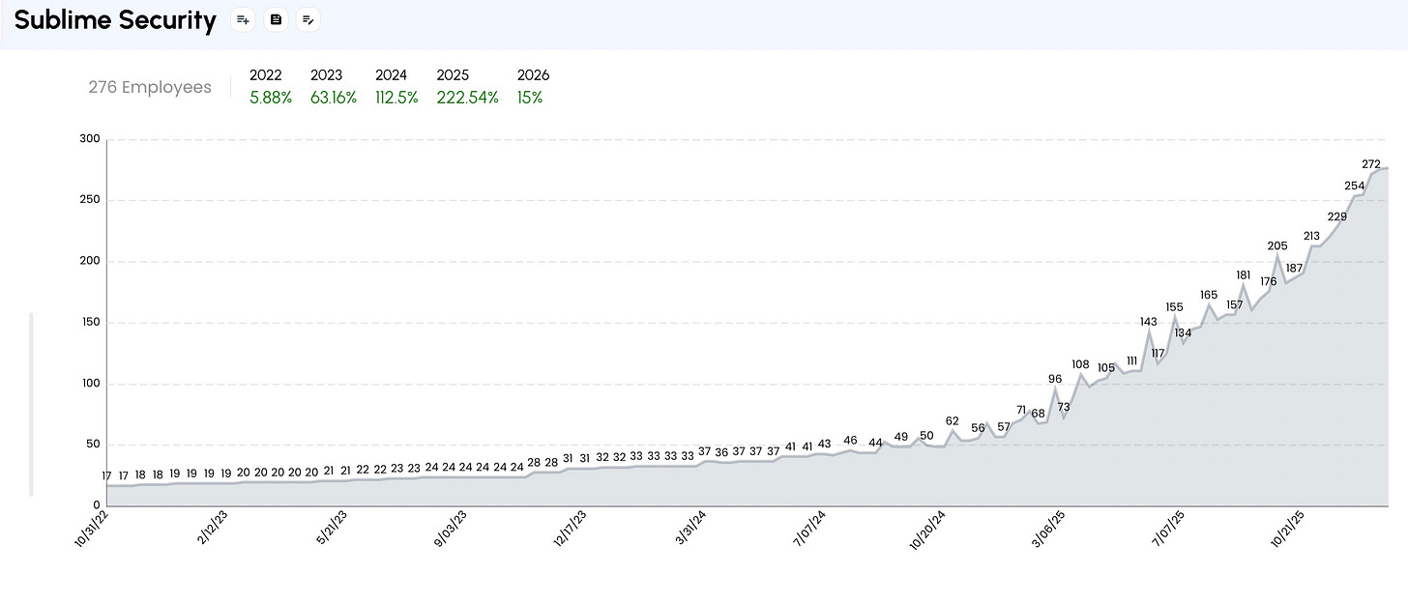This screenshot has width=1408, height=604.
Task: Click the 10/20/24 x-axis date
Action: (928, 531)
